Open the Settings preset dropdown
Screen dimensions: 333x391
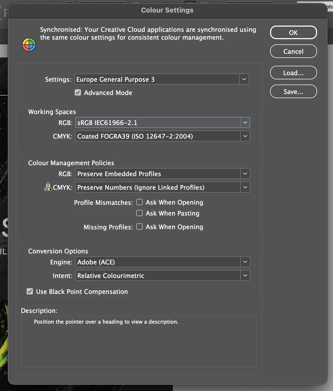[x=162, y=79]
